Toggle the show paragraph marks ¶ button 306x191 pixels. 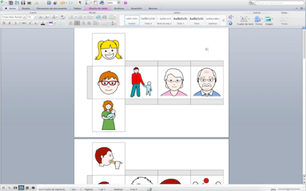80,3
